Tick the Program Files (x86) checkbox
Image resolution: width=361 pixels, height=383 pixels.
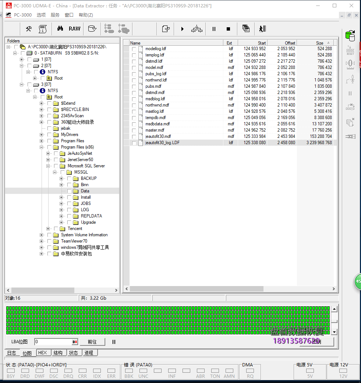(49, 147)
